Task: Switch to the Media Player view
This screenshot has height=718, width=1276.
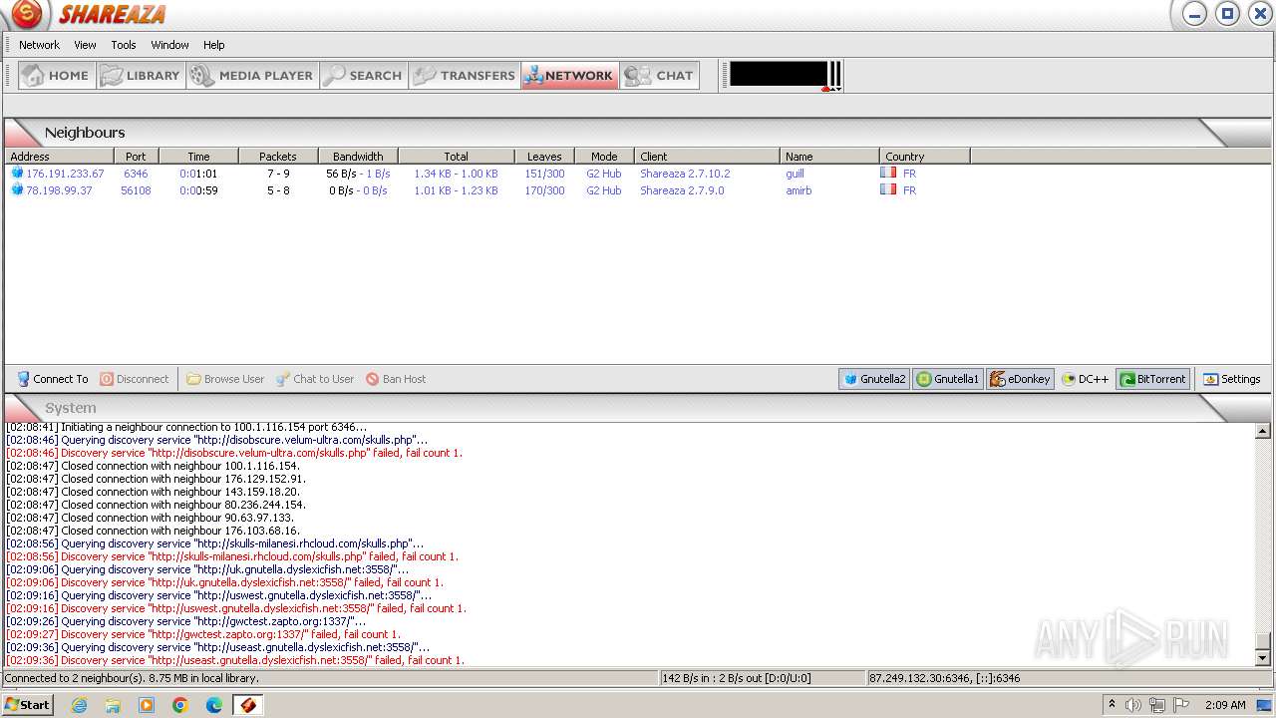Action: (x=253, y=76)
